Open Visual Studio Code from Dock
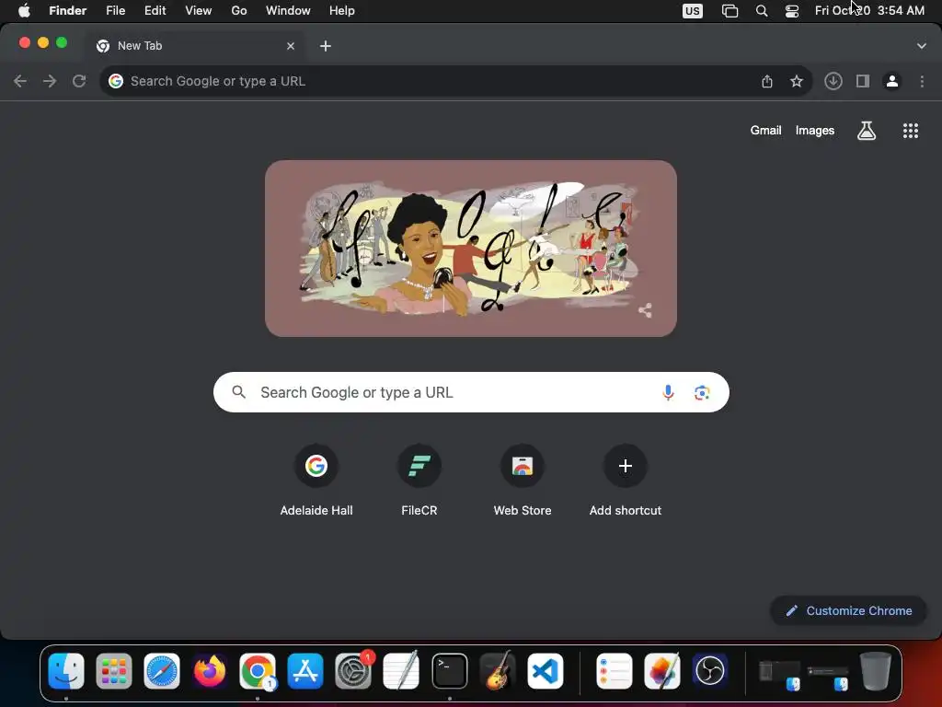Screen dimensions: 942x707 point(546,671)
